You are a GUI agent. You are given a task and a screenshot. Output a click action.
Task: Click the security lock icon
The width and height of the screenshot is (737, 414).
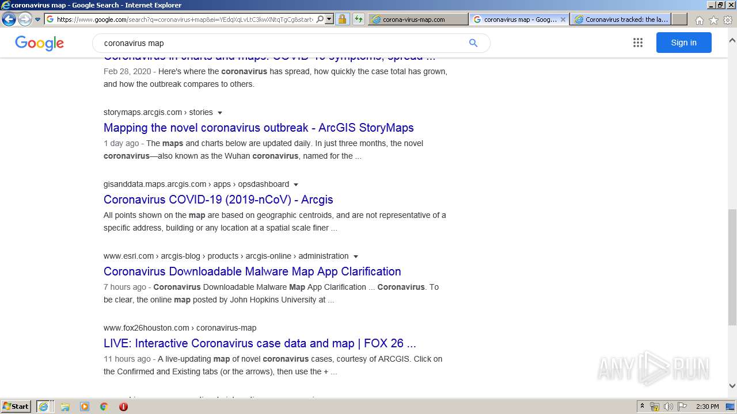(x=342, y=19)
